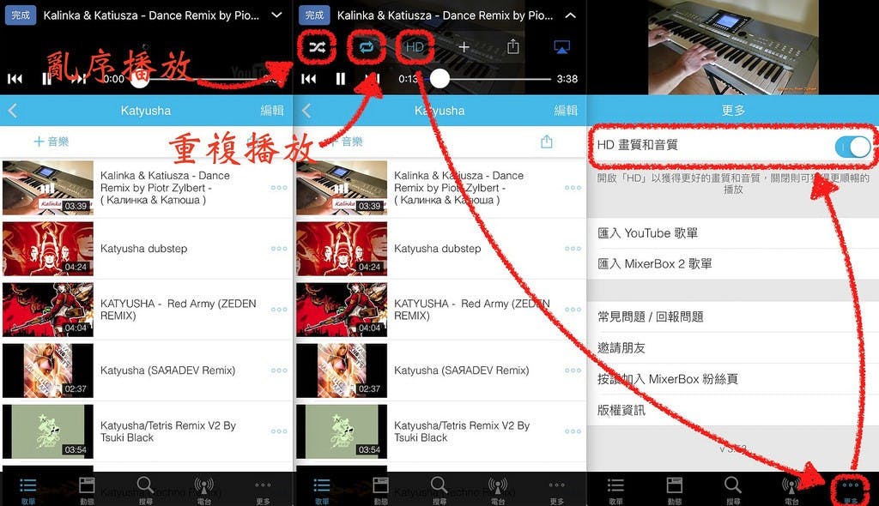Open options for Katyusha dubstep in left list

pos(279,248)
